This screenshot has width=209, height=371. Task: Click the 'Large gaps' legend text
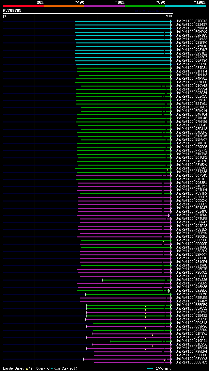pos(13,368)
